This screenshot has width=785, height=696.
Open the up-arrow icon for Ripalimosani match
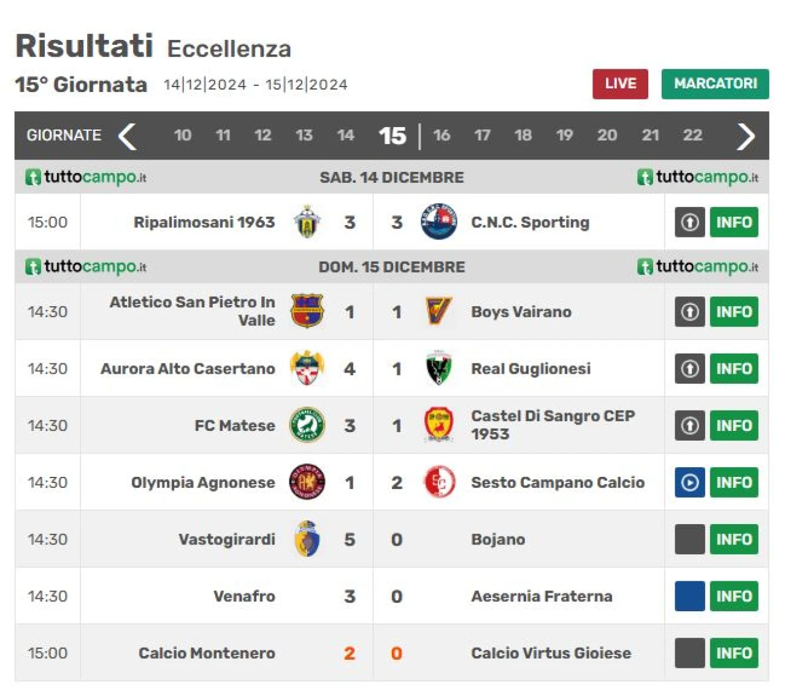click(x=690, y=222)
